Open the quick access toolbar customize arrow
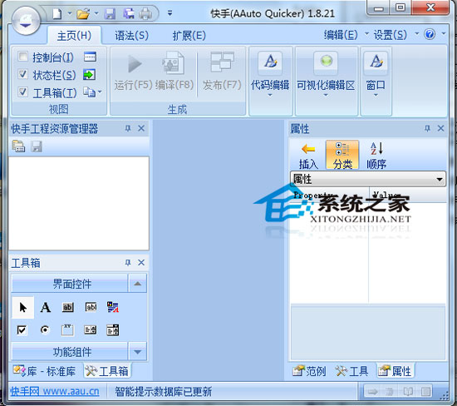 pyautogui.click(x=170, y=13)
